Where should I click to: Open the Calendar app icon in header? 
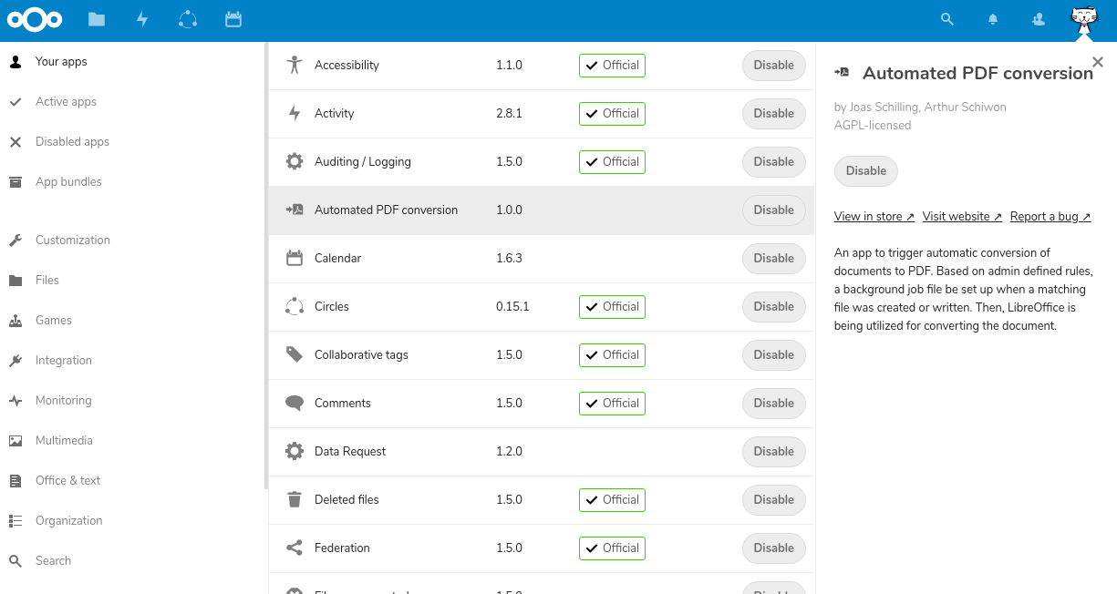pyautogui.click(x=233, y=19)
